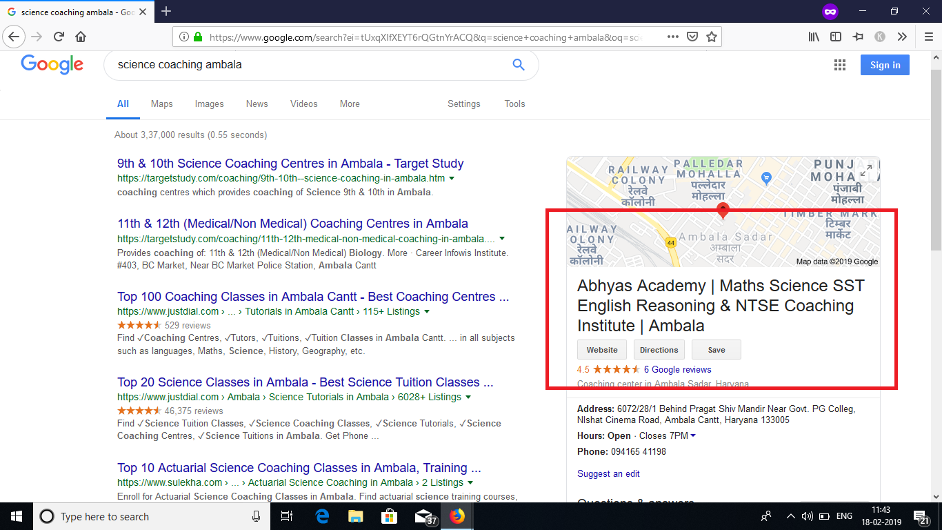Open Microsoft Edge from taskbar

click(322, 516)
